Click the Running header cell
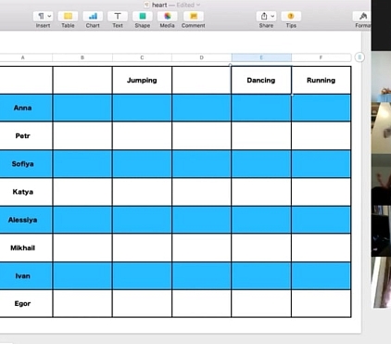Viewport: 391px width, 344px height. (321, 80)
